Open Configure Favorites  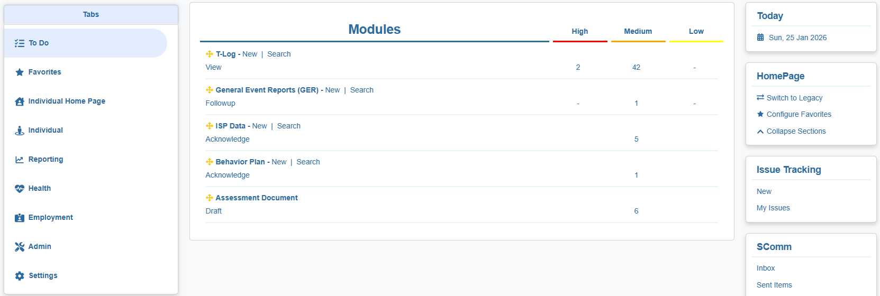[799, 114]
